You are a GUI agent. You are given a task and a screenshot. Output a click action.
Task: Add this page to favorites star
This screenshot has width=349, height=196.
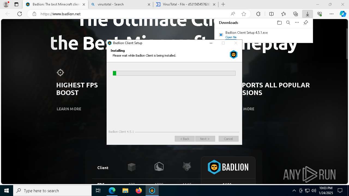click(244, 14)
